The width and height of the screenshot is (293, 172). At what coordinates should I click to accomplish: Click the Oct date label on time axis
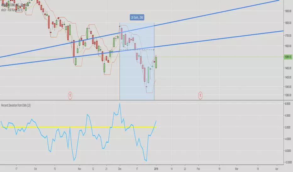36,169
